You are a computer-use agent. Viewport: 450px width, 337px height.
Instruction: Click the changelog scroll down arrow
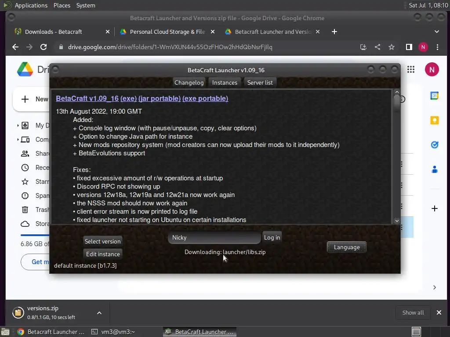pyautogui.click(x=397, y=221)
